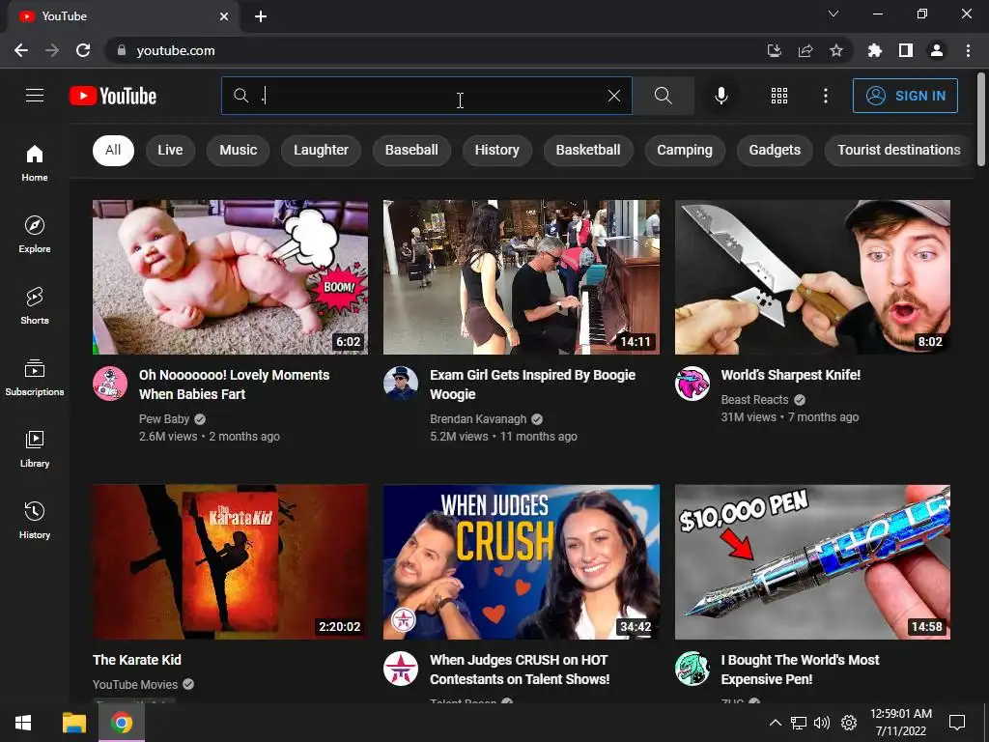989x742 pixels.
Task: Select the Baseball filter chip
Action: point(411,150)
